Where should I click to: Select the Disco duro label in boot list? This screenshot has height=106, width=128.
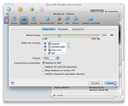click(56, 50)
